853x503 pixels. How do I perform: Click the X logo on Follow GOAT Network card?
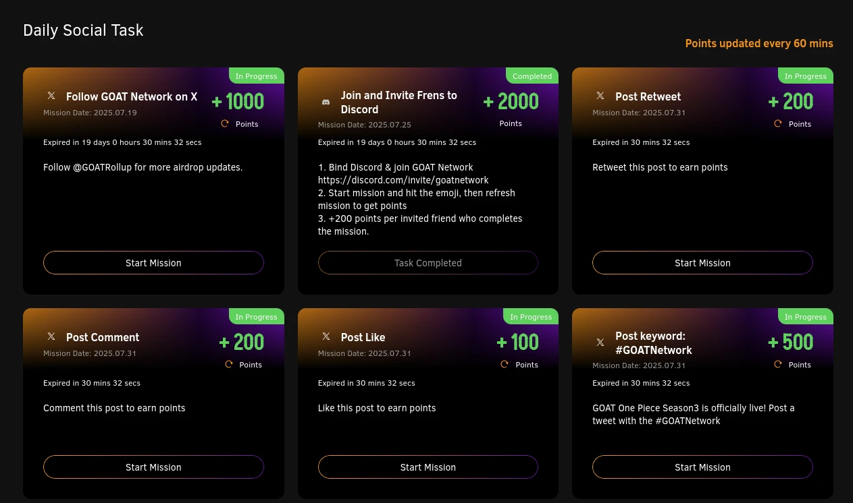pyautogui.click(x=51, y=96)
